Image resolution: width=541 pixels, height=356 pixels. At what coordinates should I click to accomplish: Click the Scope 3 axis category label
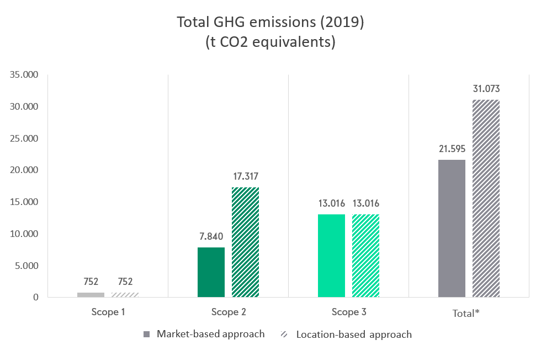349,312
